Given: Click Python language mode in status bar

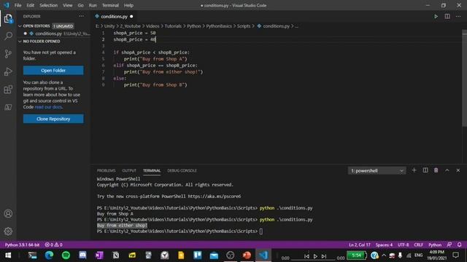Looking at the screenshot, I should (435, 245).
